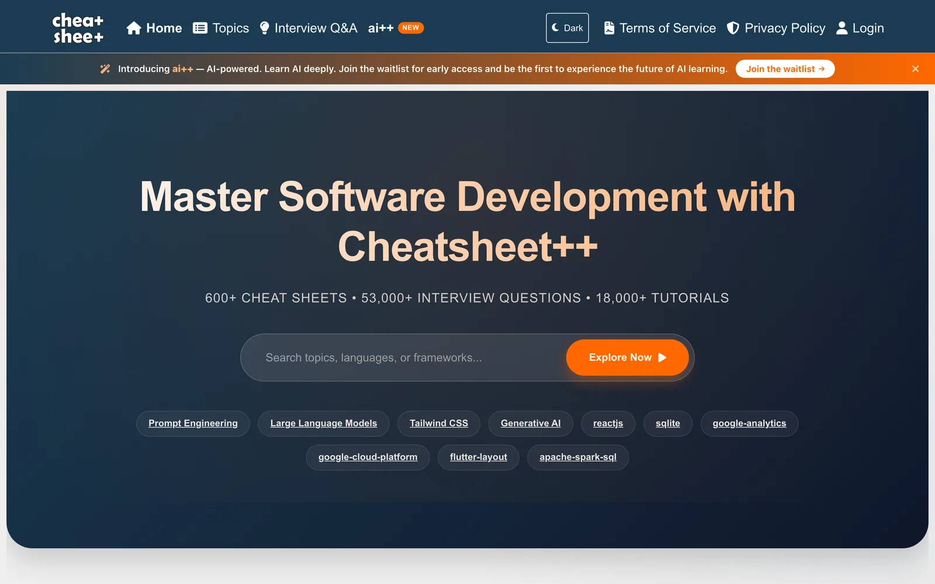Click Join the waitlist button
The width and height of the screenshot is (935, 584).
pos(785,69)
